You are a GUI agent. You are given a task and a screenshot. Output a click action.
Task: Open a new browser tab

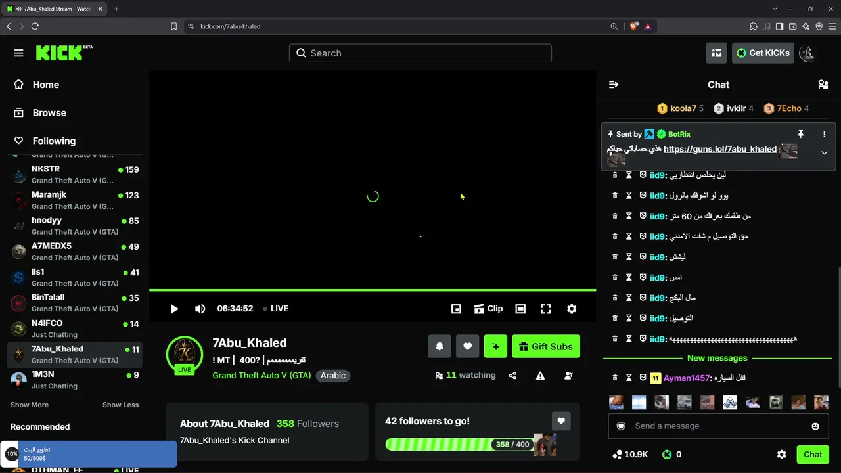[116, 9]
